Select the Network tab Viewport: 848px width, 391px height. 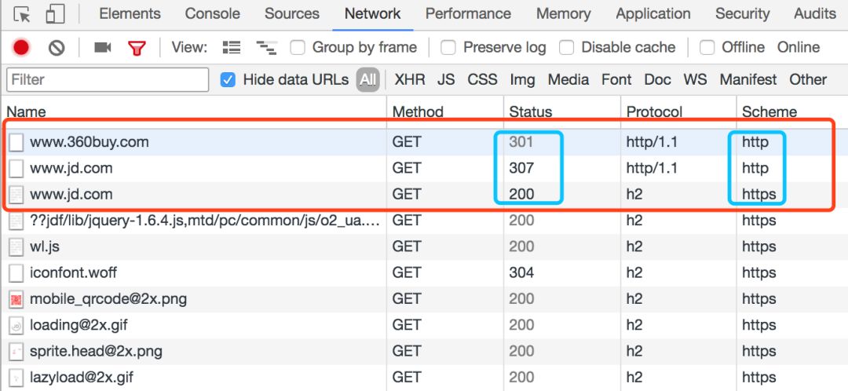coord(373,14)
